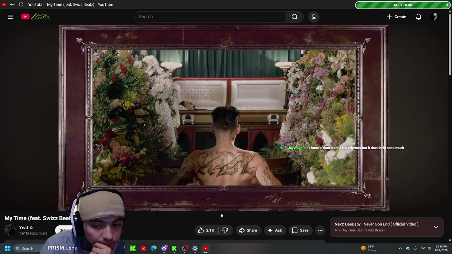452x254 pixels.
Task: Expand the Next up mix panel
Action: (436, 227)
